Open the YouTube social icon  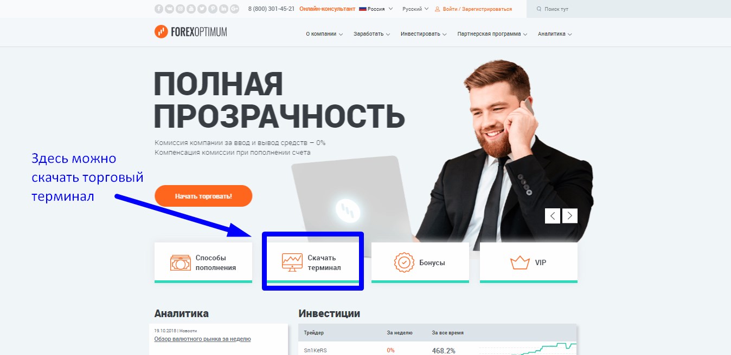[191, 9]
